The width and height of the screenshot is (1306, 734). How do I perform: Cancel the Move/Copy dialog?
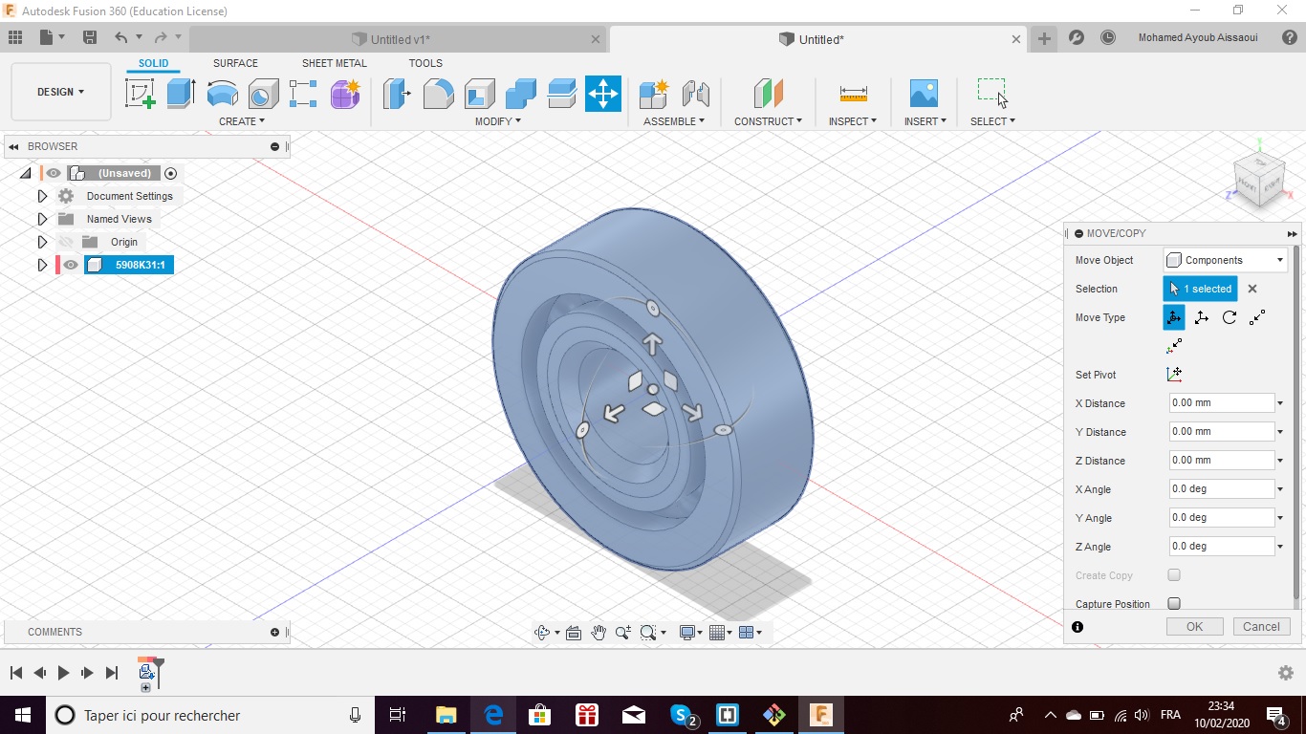coord(1261,627)
